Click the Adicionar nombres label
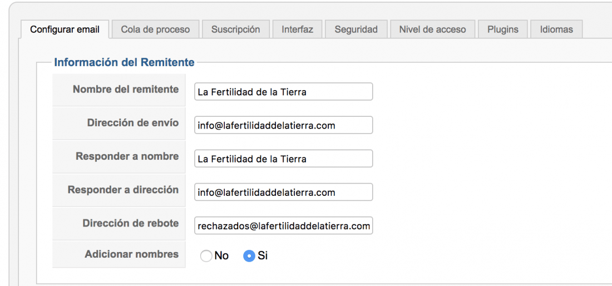The image size is (612, 286). point(131,254)
